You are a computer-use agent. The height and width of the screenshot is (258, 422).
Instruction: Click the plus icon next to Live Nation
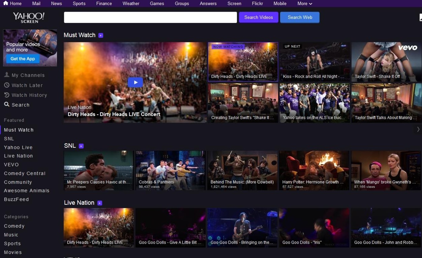point(100,203)
